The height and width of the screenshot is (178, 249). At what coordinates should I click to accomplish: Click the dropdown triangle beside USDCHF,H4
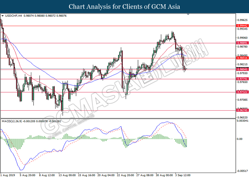[x=2, y=16]
